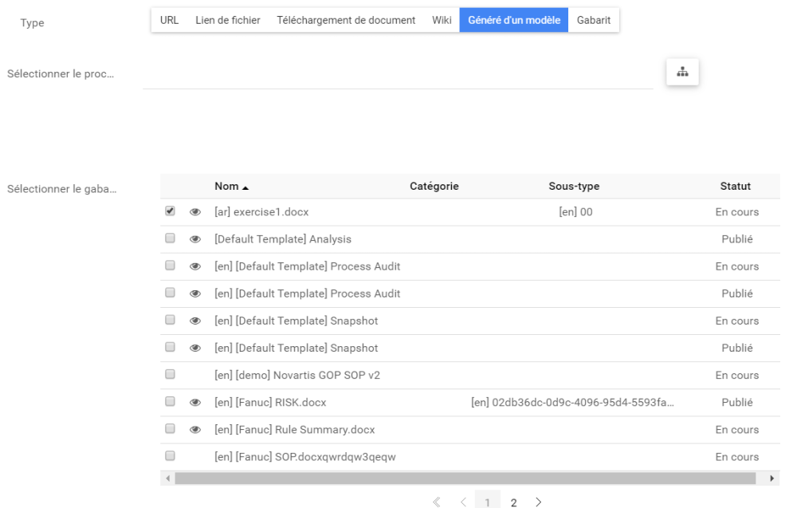Image resolution: width=797 pixels, height=508 pixels.
Task: Go to the previous page arrow
Action: pos(463,502)
